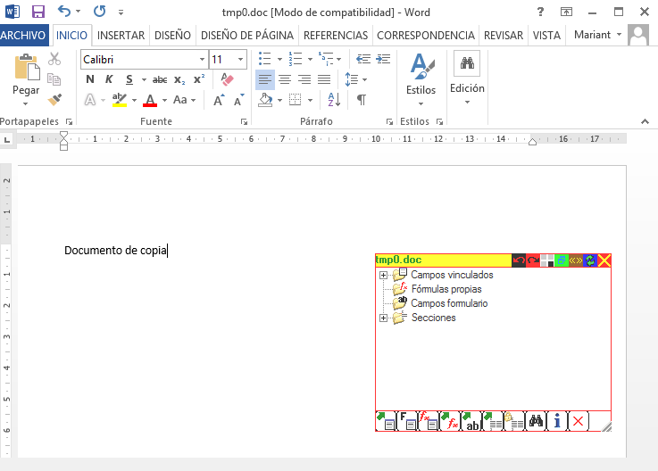Copy selection with the copy icon
The image size is (658, 471).
54,78
